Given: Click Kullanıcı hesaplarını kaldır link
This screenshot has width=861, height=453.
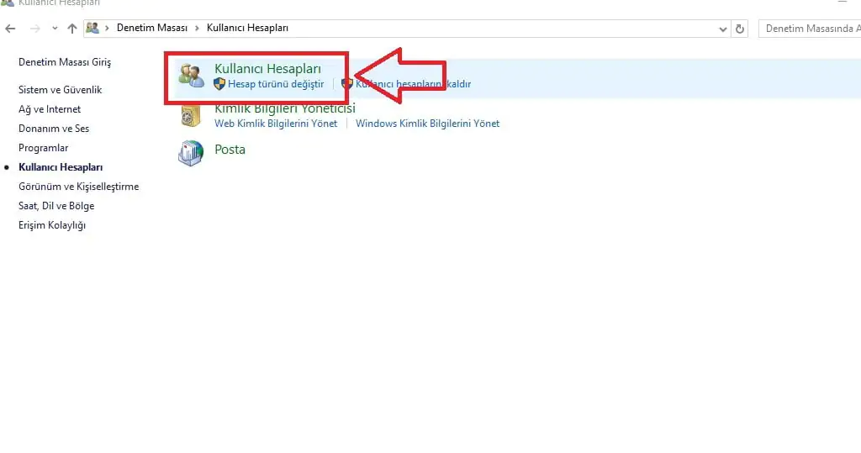Looking at the screenshot, I should (413, 84).
